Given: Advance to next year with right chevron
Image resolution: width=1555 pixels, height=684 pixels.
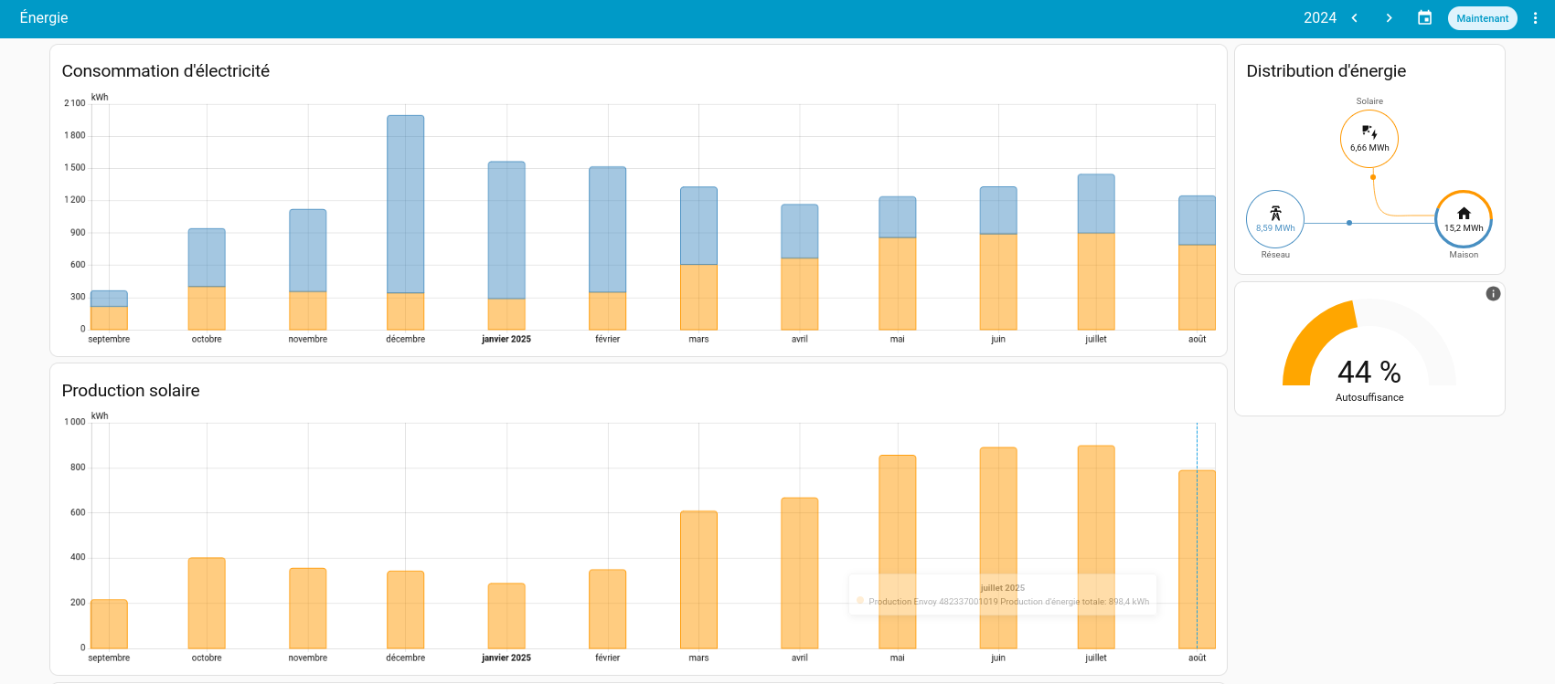Looking at the screenshot, I should pyautogui.click(x=1389, y=18).
